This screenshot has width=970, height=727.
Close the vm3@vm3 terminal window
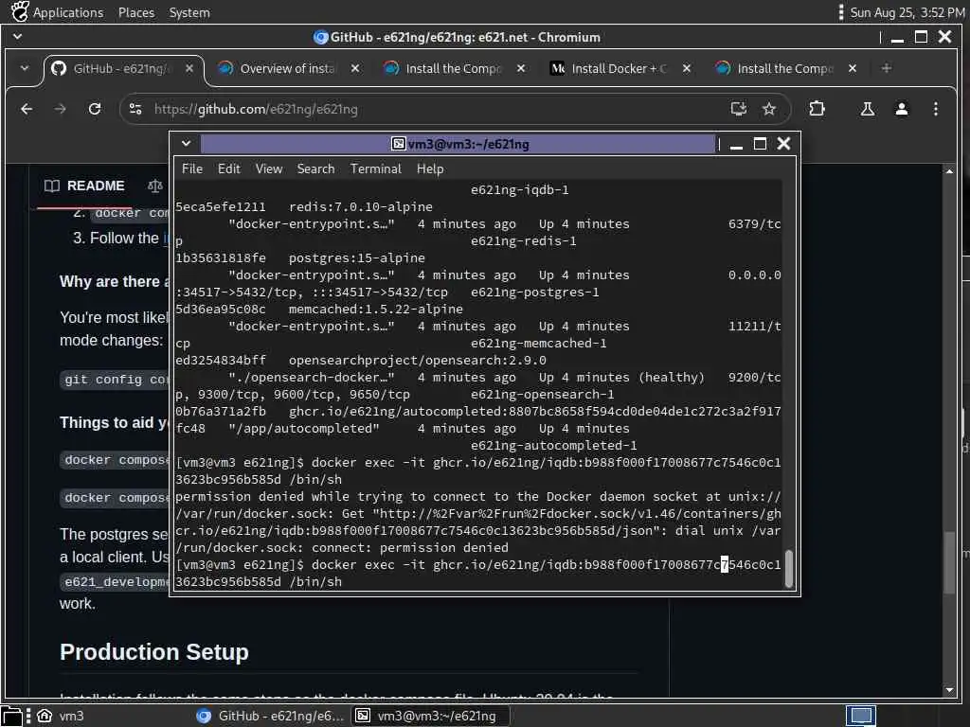point(783,144)
